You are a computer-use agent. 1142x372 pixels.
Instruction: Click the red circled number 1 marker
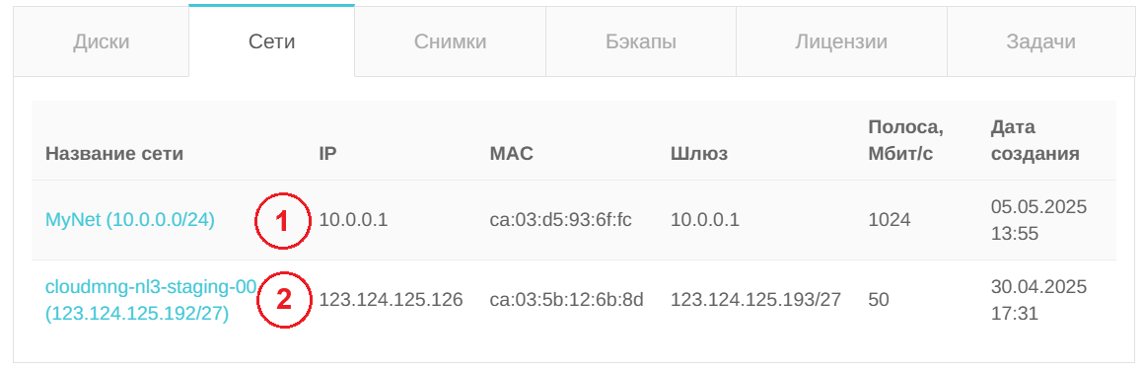pos(283,222)
